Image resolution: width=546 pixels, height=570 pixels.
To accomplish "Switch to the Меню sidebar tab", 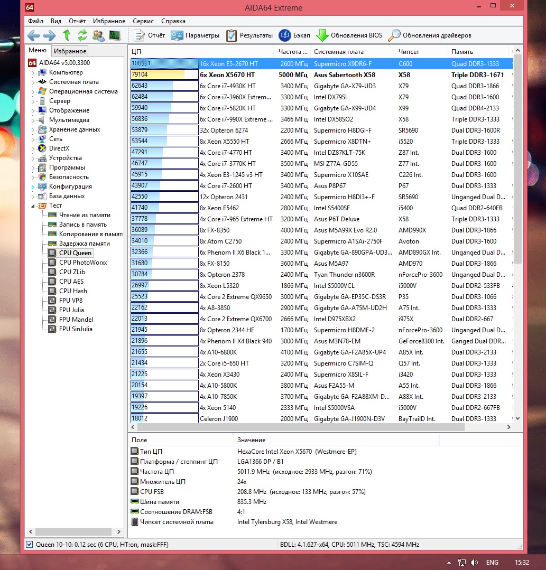I will (x=38, y=50).
